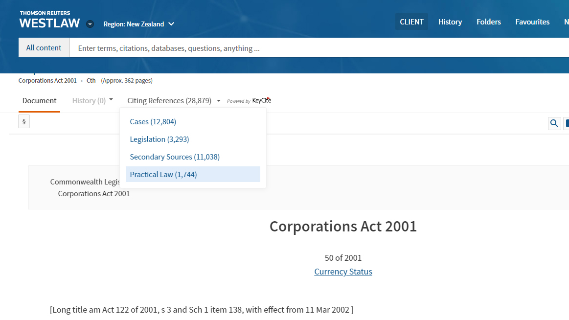Click the KeyCite logo
The height and width of the screenshot is (320, 569).
[261, 101]
